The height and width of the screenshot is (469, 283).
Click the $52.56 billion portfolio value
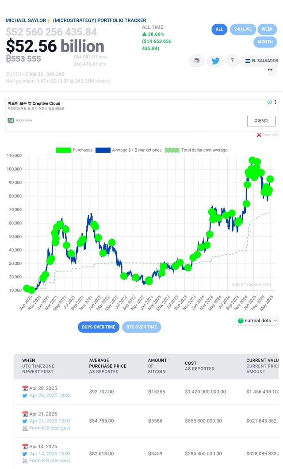(x=55, y=46)
